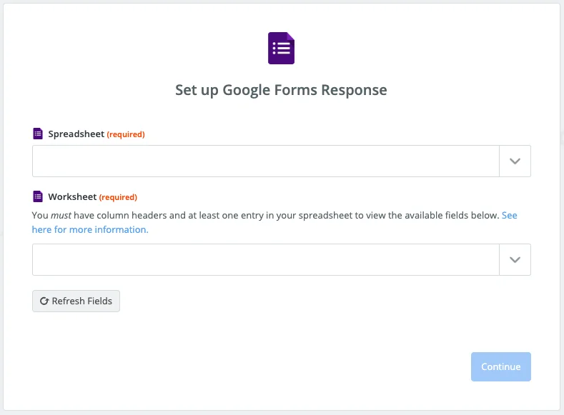
Task: Click the 'Set up Google Forms Response' heading
Action: [281, 90]
